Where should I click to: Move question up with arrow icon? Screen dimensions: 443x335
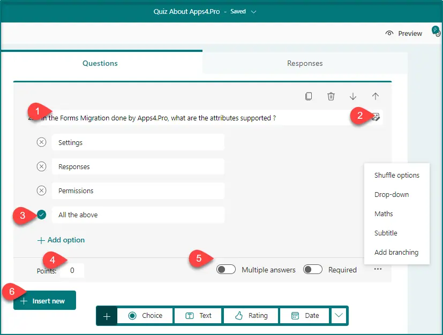(375, 96)
